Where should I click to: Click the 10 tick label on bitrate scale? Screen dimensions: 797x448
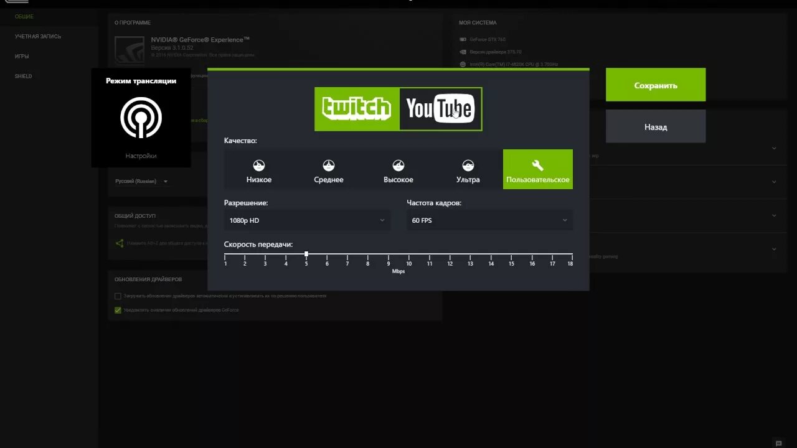tap(409, 264)
